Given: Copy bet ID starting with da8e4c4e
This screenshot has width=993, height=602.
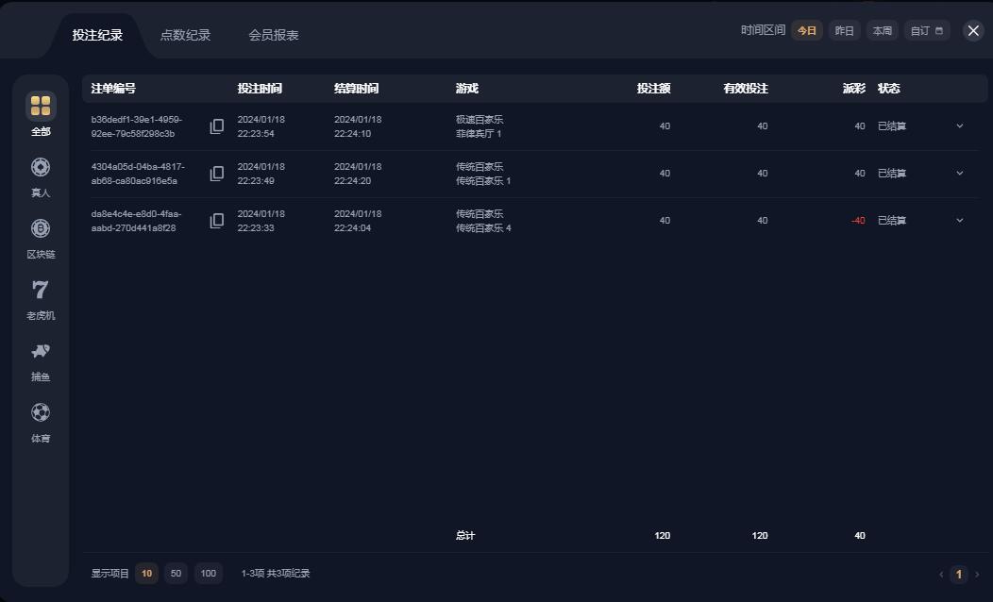Looking at the screenshot, I should click(x=216, y=220).
